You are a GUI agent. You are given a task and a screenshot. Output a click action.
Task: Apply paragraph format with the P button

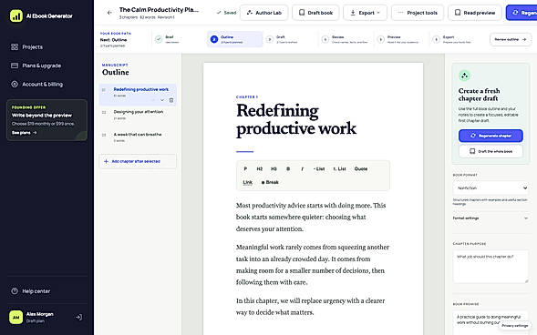245,169
